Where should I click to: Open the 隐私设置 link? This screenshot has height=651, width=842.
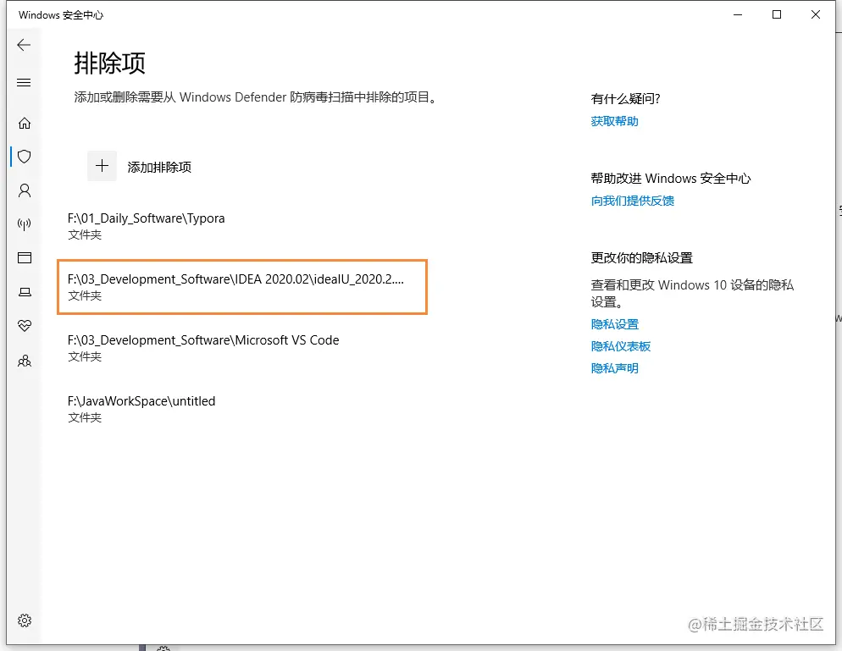[x=615, y=324]
